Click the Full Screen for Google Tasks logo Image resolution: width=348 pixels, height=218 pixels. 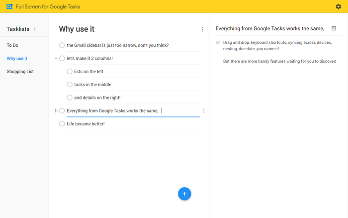(x=9, y=6)
